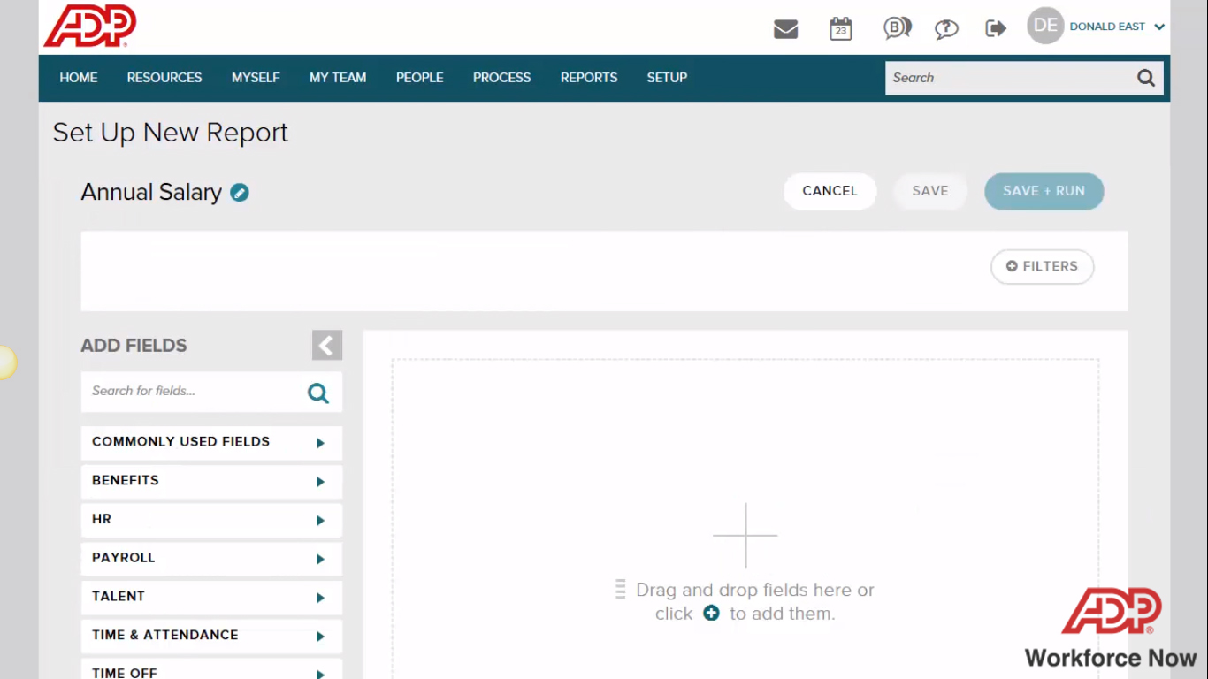The width and height of the screenshot is (1208, 679).
Task: Click the plus icon to add fields
Action: (711, 613)
